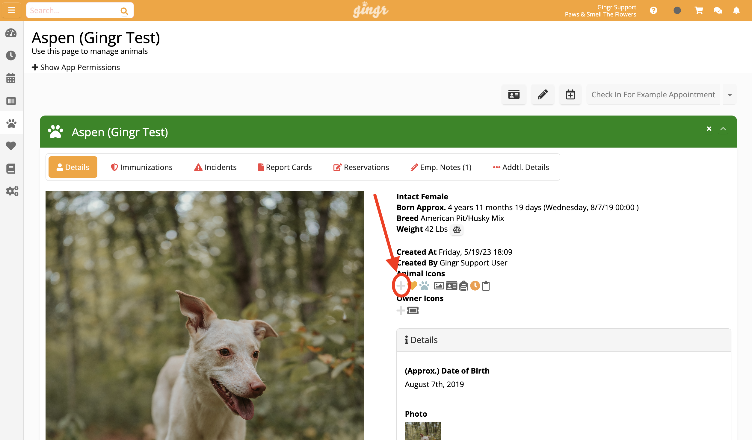Viewport: 752px width, 440px height.
Task: Switch to the Report Cards tab
Action: (x=285, y=167)
